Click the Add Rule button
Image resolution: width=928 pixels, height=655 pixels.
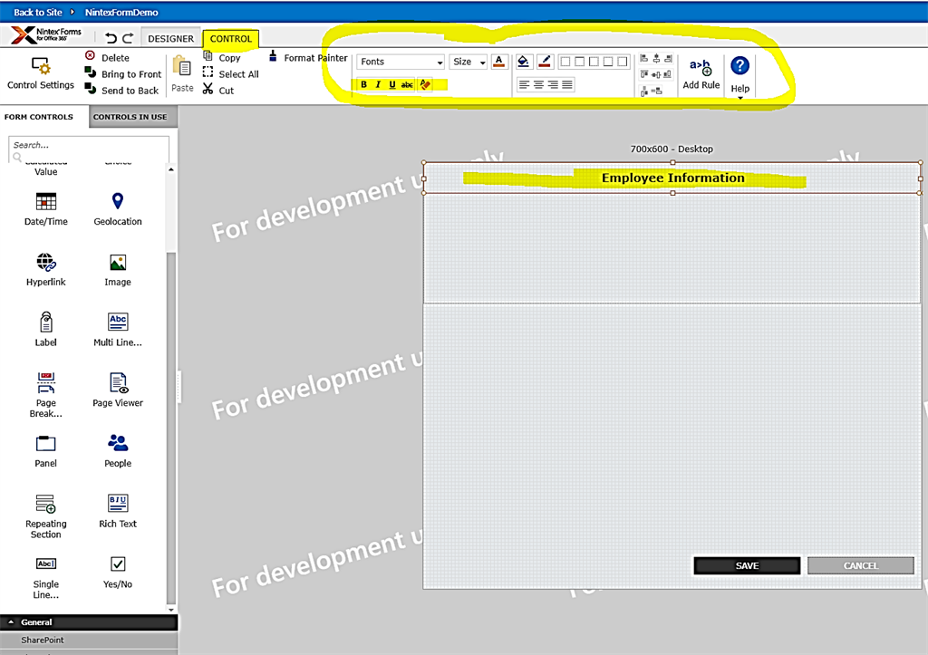click(x=701, y=74)
